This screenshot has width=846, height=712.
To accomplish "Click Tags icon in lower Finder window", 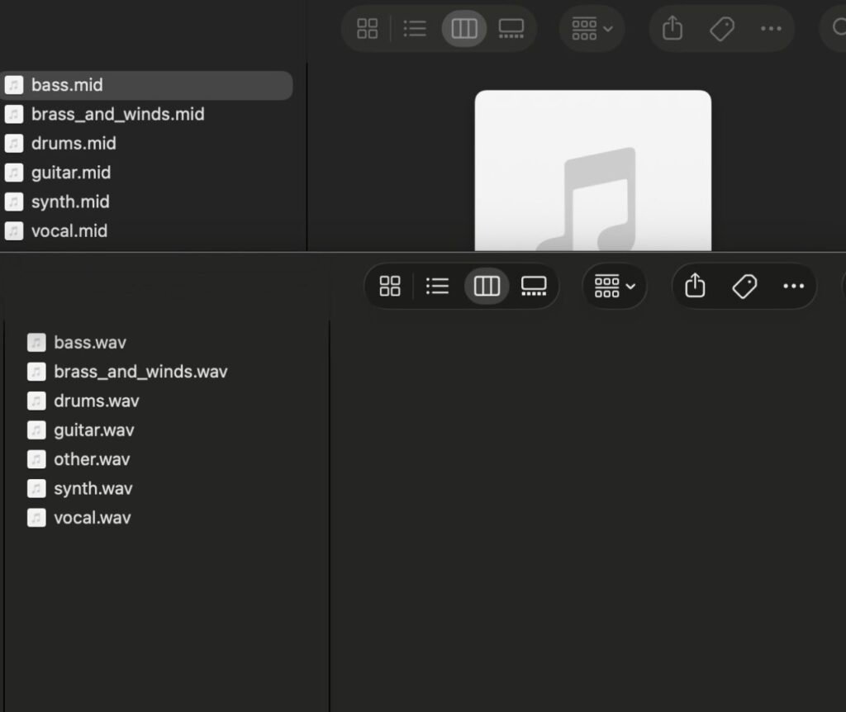I will pos(744,286).
